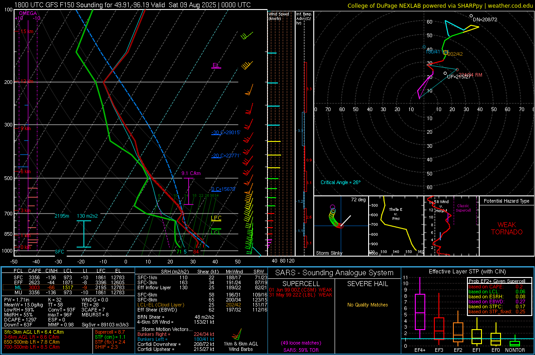Click the Critical Angle = 26° text

[340, 183]
